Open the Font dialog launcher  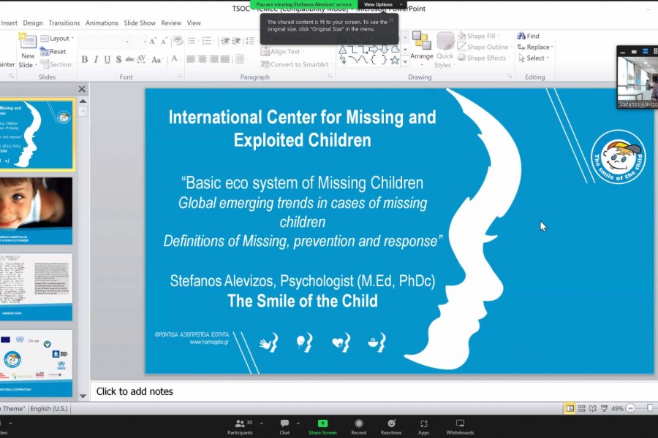click(180, 76)
